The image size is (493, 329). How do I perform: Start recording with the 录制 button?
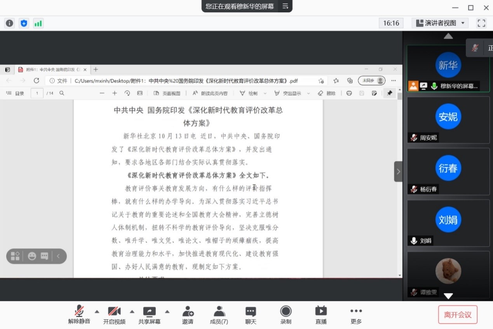pyautogui.click(x=286, y=315)
